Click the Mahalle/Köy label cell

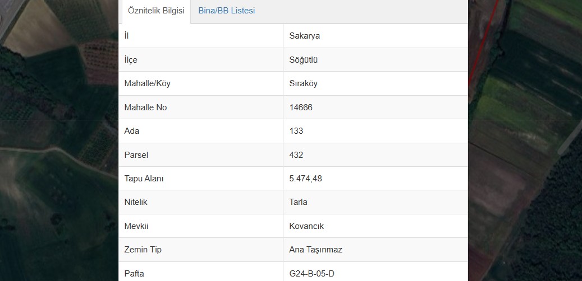201,83
